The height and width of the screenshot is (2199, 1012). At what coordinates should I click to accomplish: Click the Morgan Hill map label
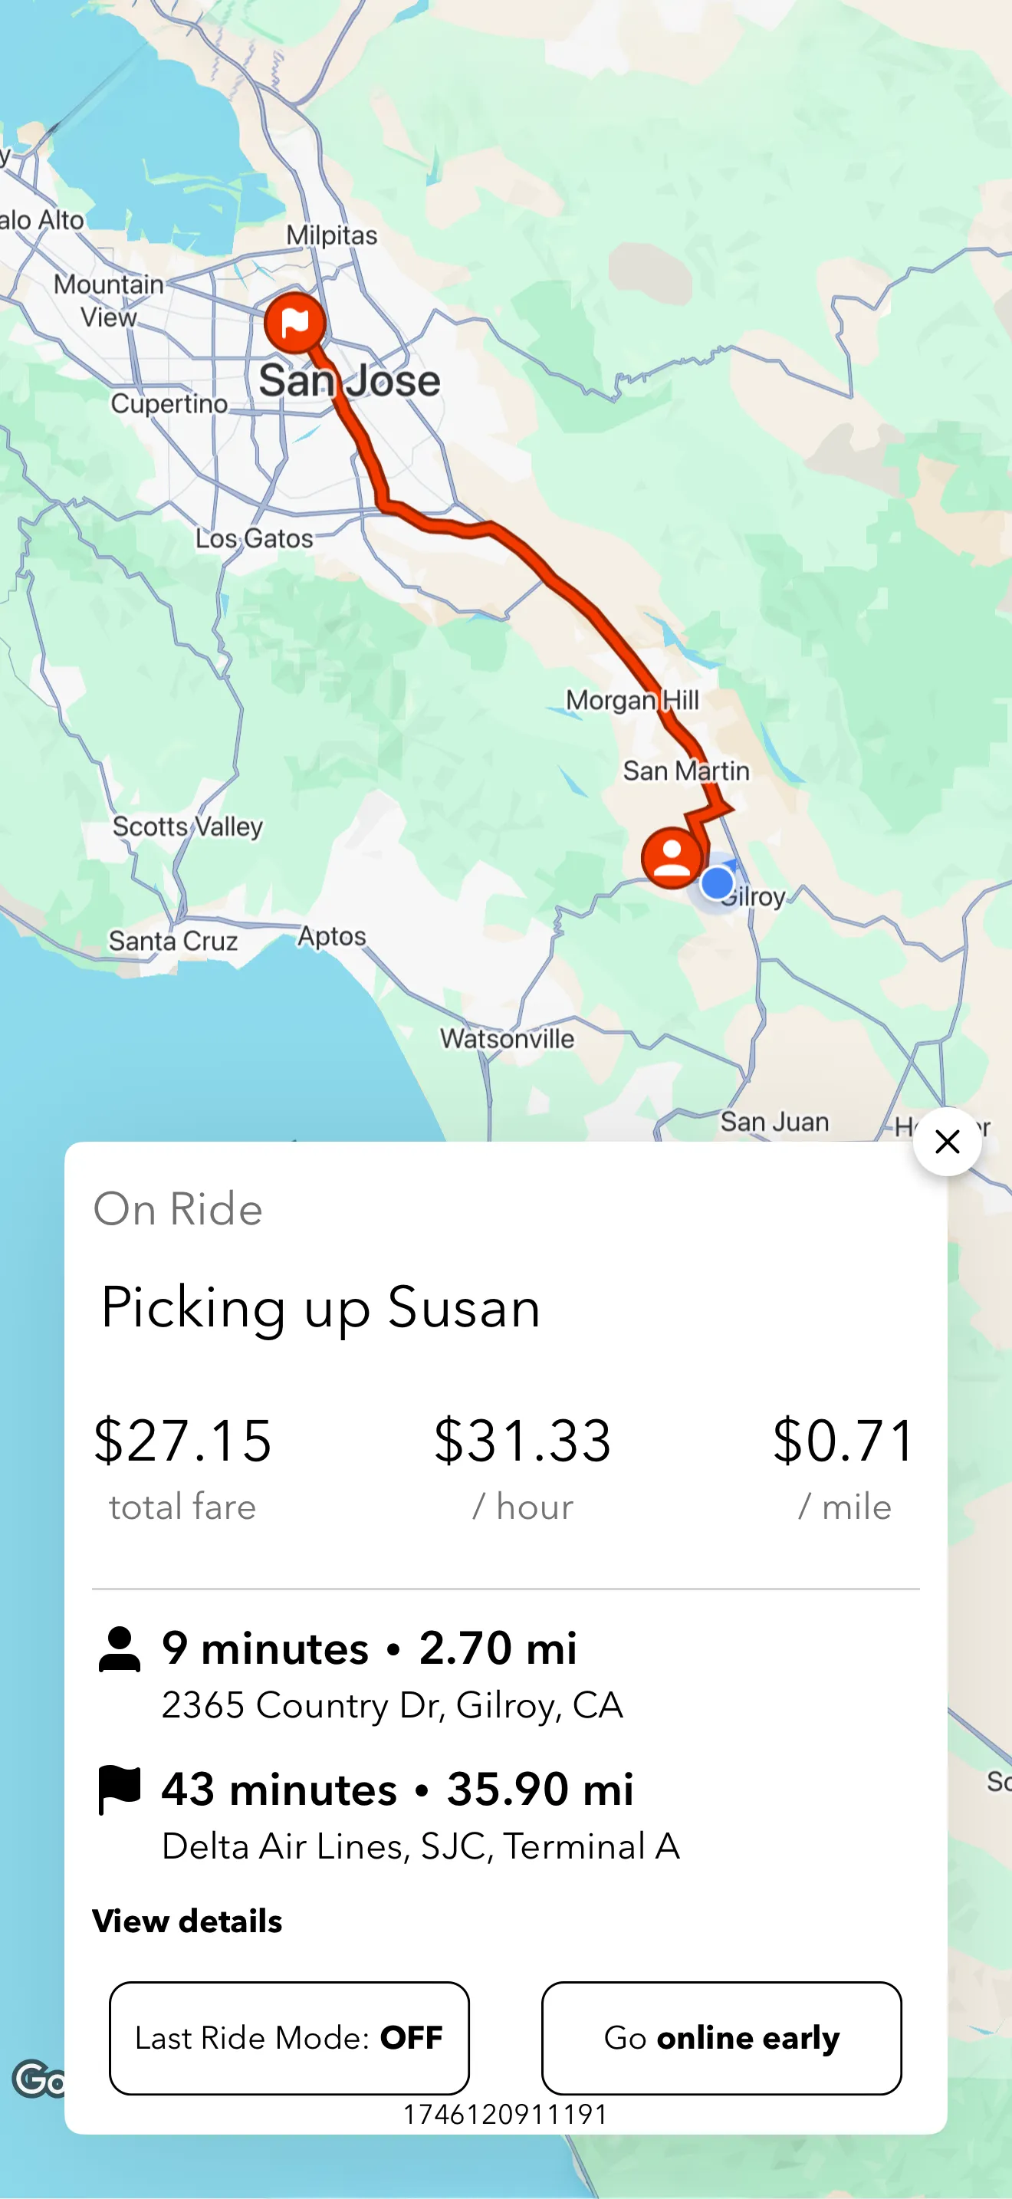pyautogui.click(x=632, y=701)
